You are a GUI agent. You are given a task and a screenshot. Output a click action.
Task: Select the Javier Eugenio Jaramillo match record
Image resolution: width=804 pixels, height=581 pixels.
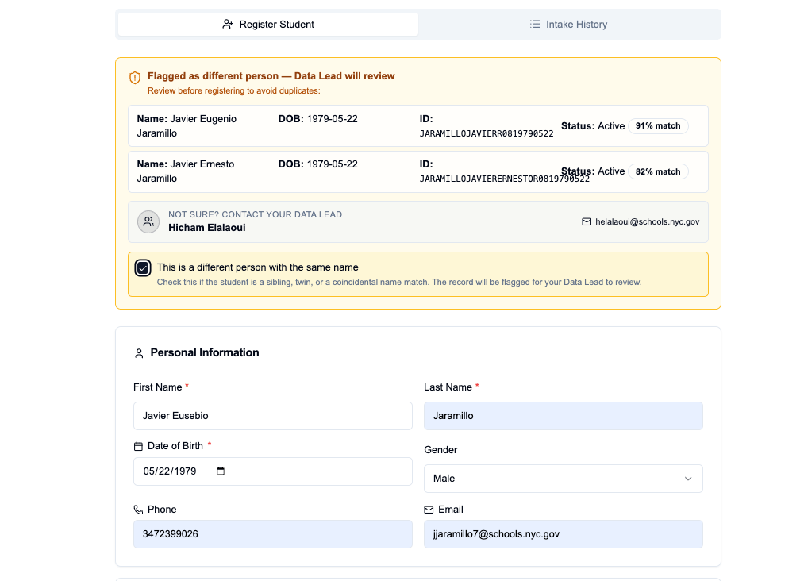(x=418, y=126)
